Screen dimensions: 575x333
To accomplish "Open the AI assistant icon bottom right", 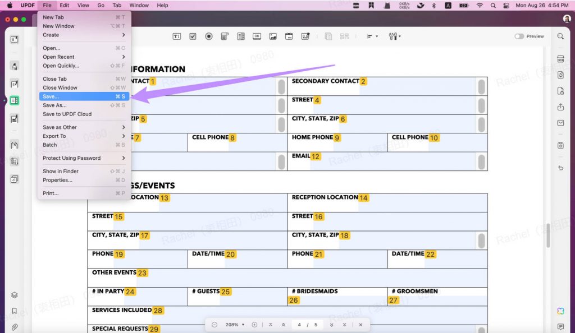I will (x=560, y=311).
